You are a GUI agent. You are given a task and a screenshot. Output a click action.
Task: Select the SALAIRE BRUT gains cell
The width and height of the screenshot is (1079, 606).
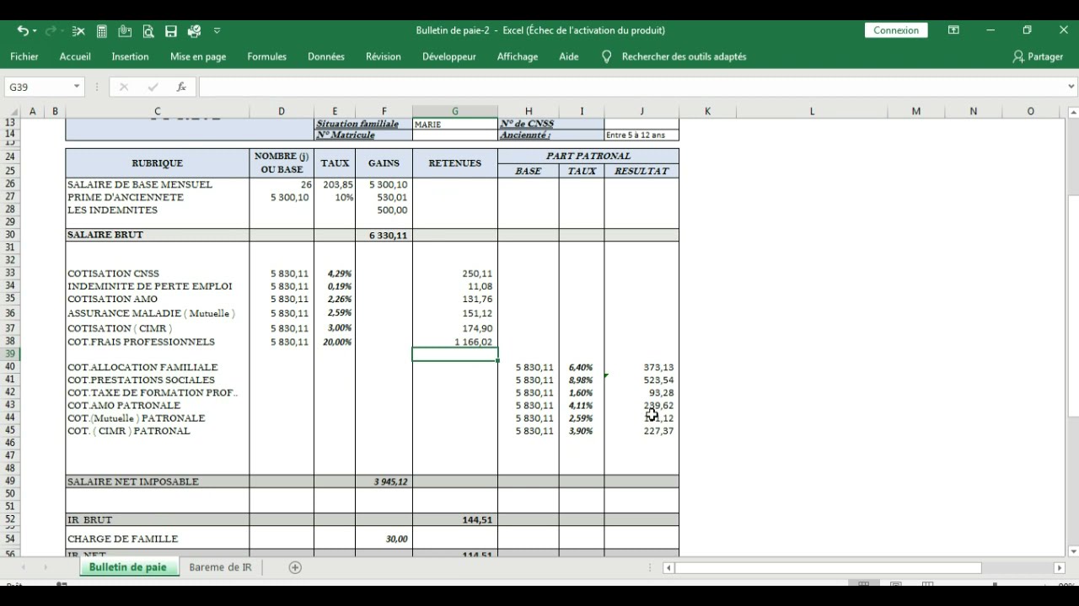pos(384,235)
